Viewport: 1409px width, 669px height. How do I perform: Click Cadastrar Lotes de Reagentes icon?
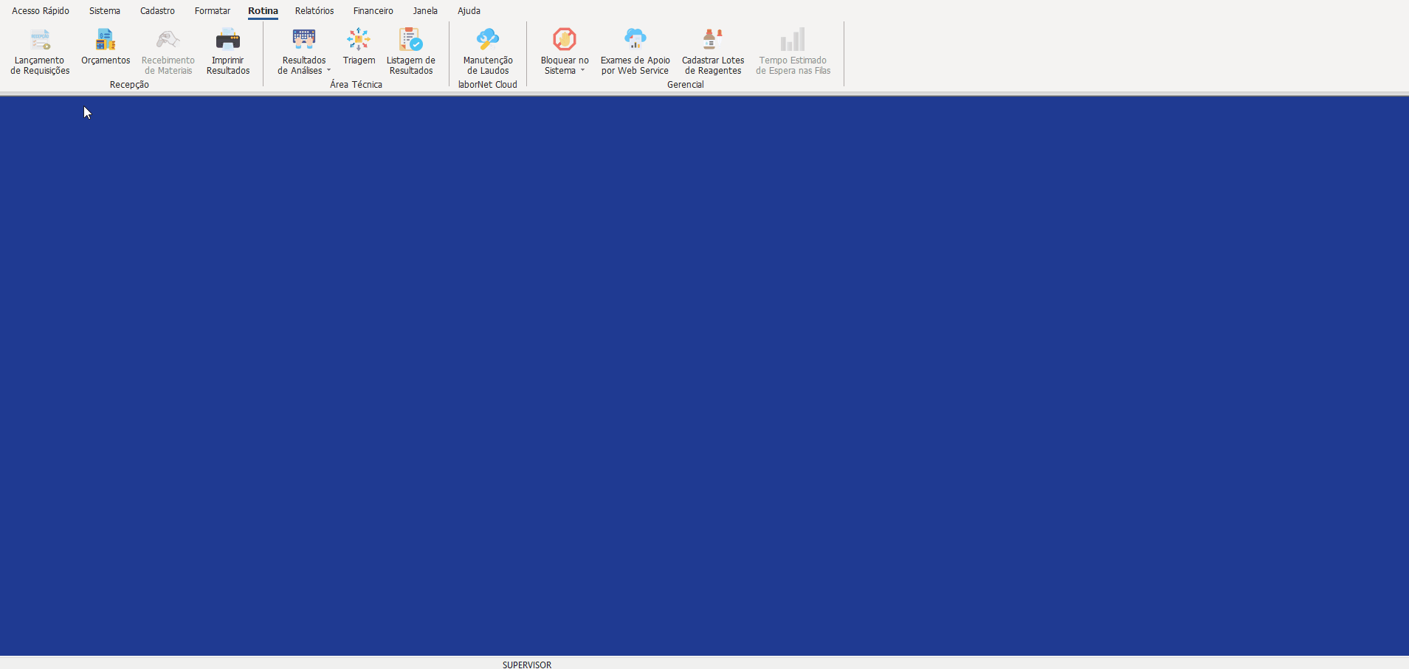tap(712, 40)
